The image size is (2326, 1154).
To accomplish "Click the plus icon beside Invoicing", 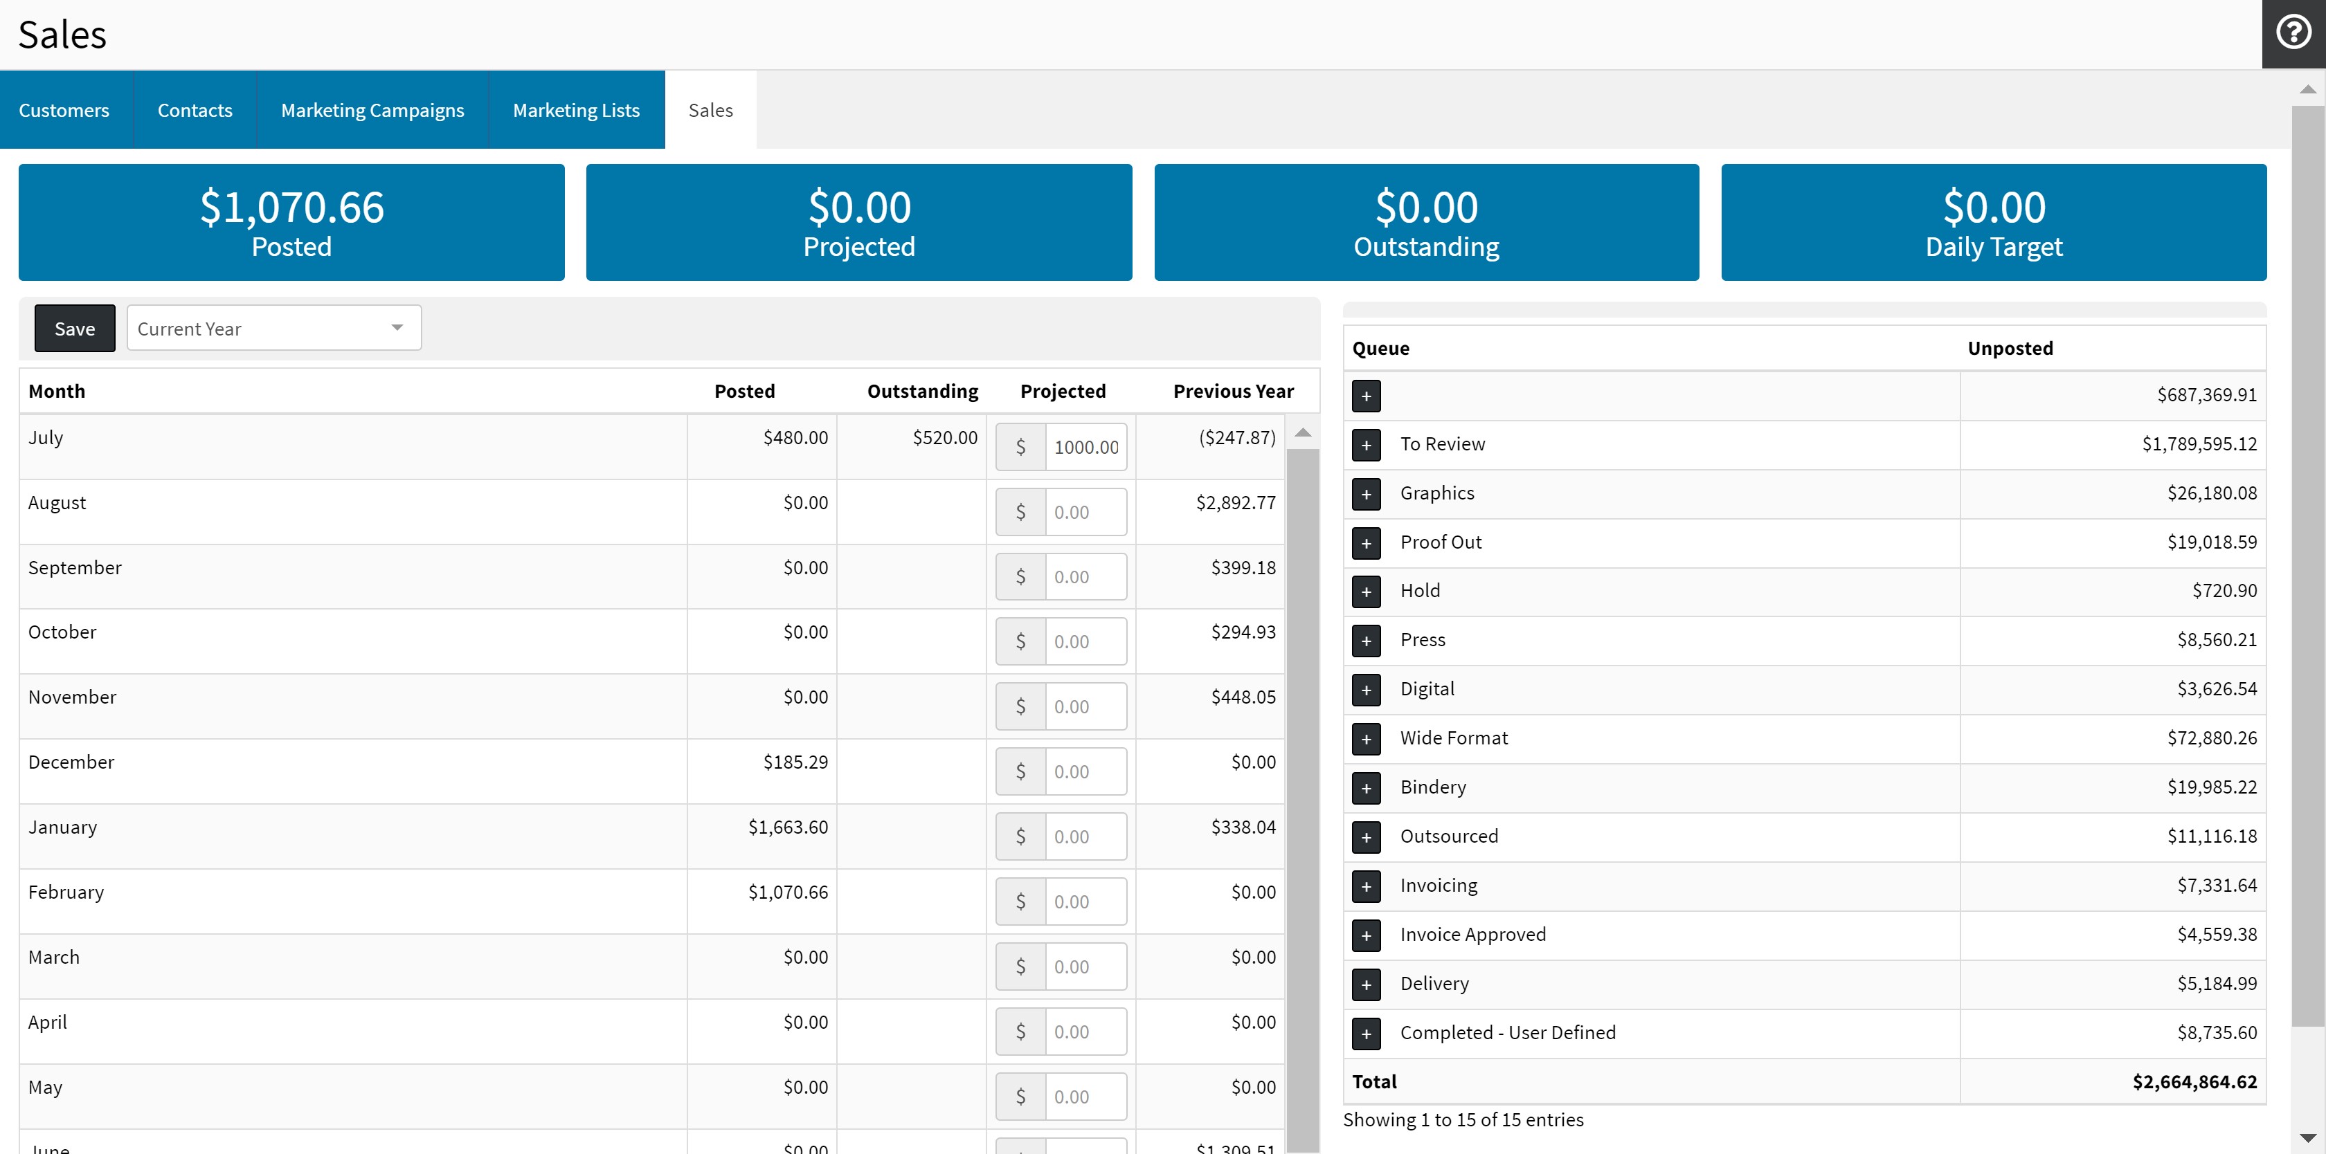I will pyautogui.click(x=1366, y=886).
